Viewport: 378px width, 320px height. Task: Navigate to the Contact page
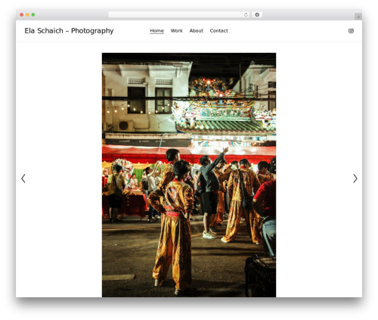[218, 31]
